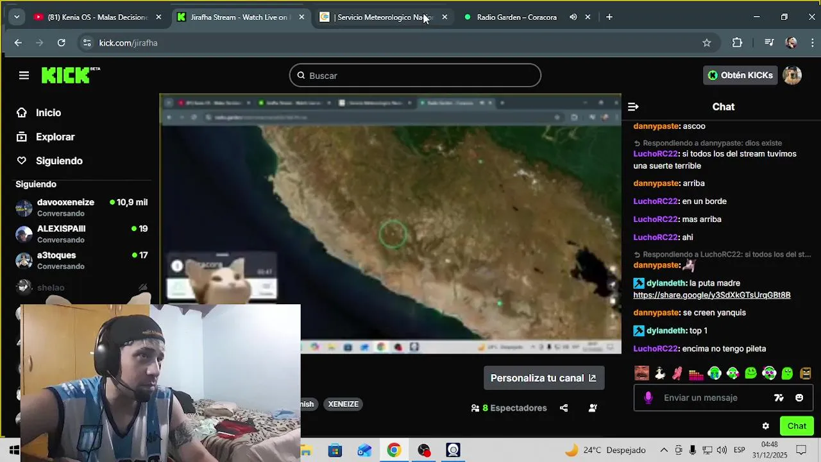
Task: Click the share stream icon
Action: (564, 407)
